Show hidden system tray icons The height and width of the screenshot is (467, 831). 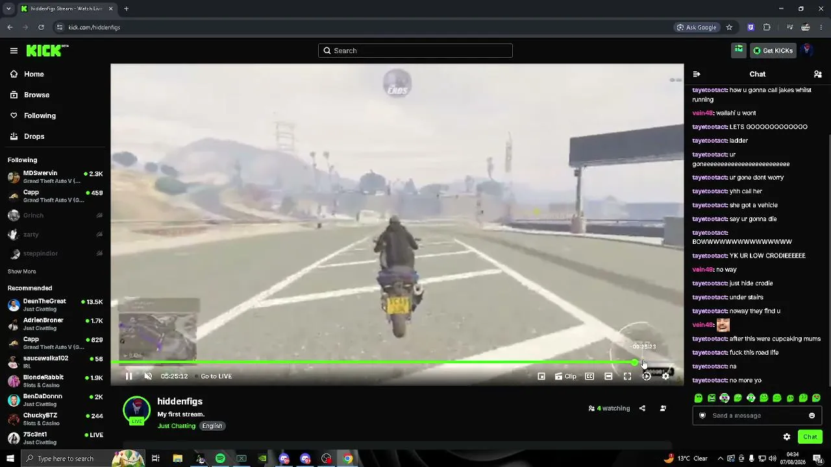[x=721, y=459]
